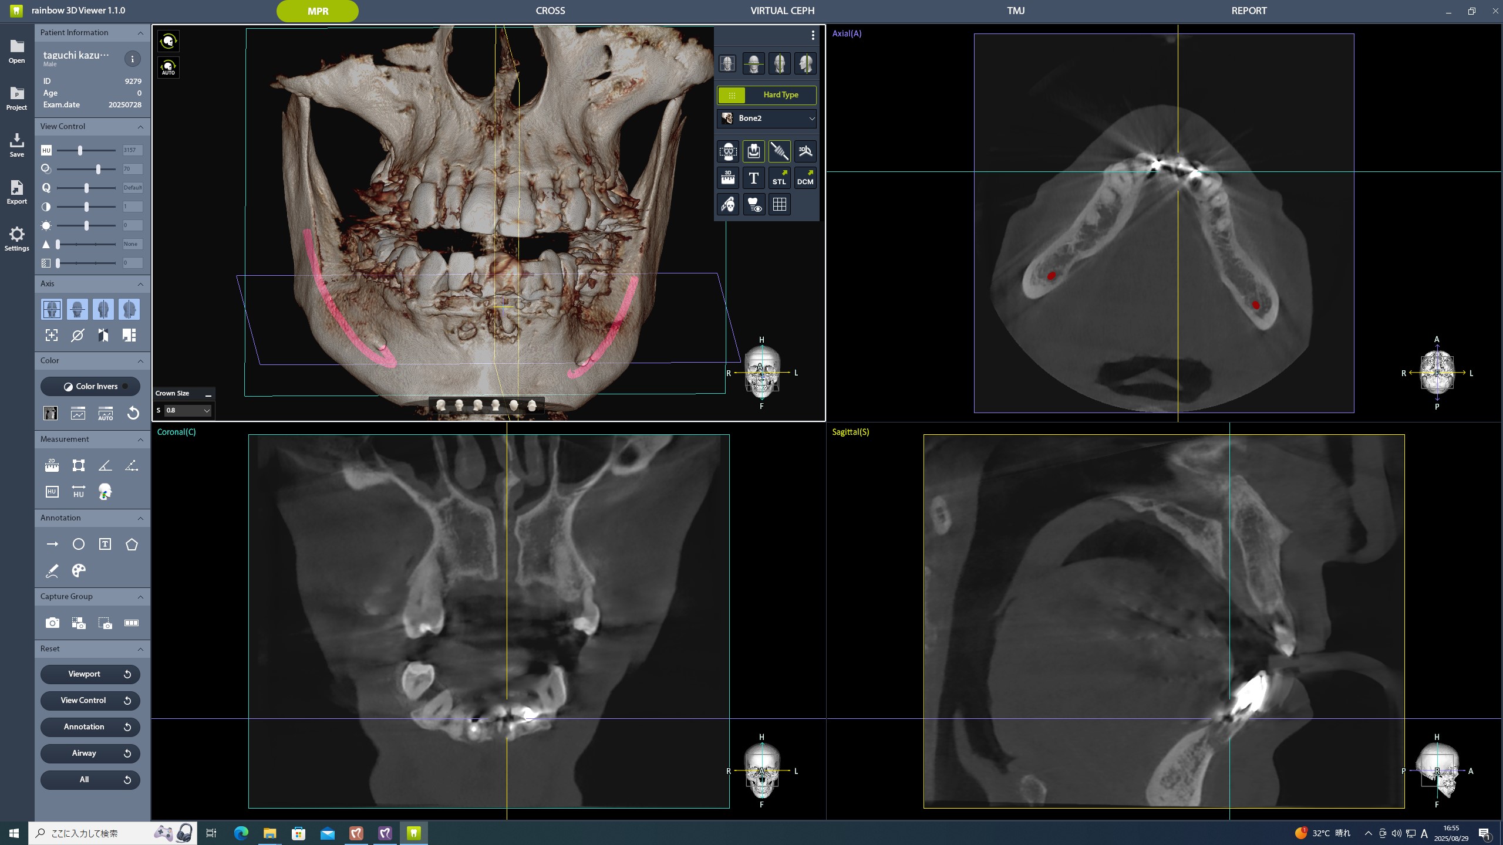This screenshot has height=845, width=1503.
Task: Open the airway measurement tool
Action: (x=105, y=492)
